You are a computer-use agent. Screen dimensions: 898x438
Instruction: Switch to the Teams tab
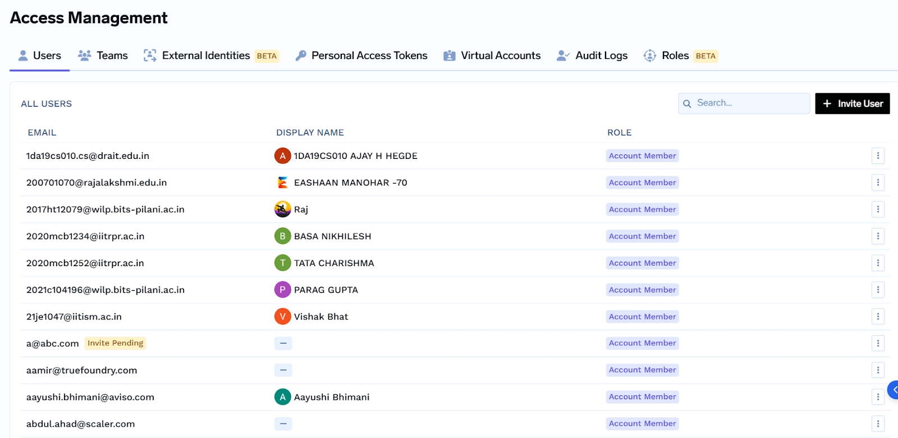tap(103, 56)
